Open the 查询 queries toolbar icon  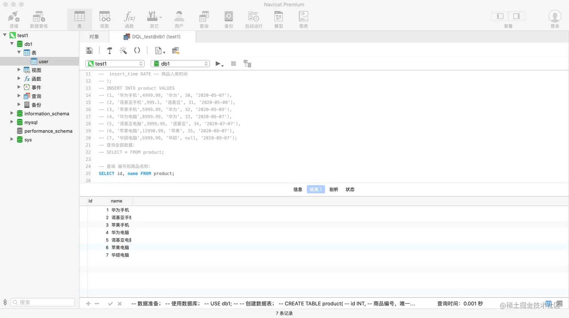point(204,20)
